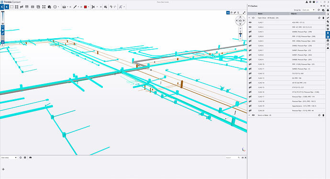Screen dimensions: 330x179
Task: Select the CLAS-10 row
Action: (x=286, y=64)
